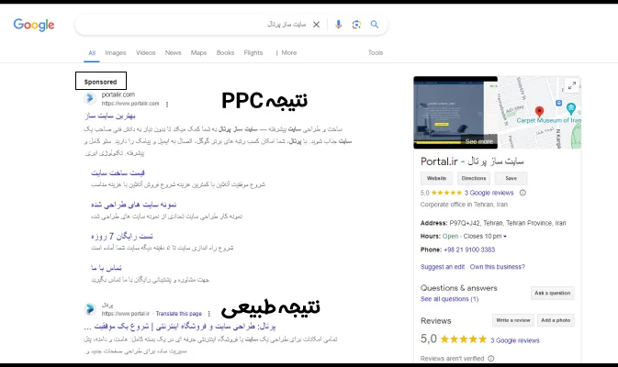Call phone number +98 21 9100 3383
This screenshot has height=367, width=618.
pyautogui.click(x=469, y=250)
